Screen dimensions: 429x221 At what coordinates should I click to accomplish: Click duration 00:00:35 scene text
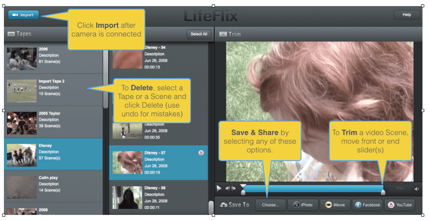click(152, 137)
